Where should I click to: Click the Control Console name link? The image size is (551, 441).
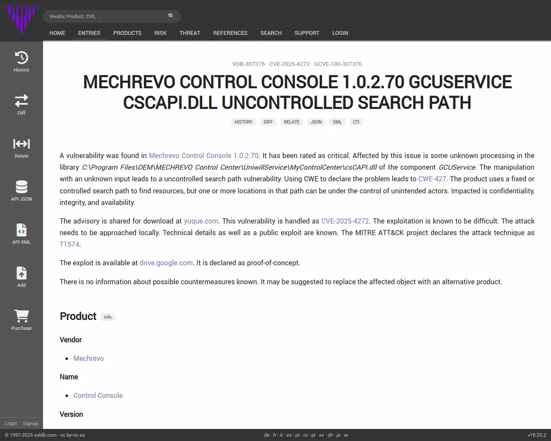tap(98, 395)
